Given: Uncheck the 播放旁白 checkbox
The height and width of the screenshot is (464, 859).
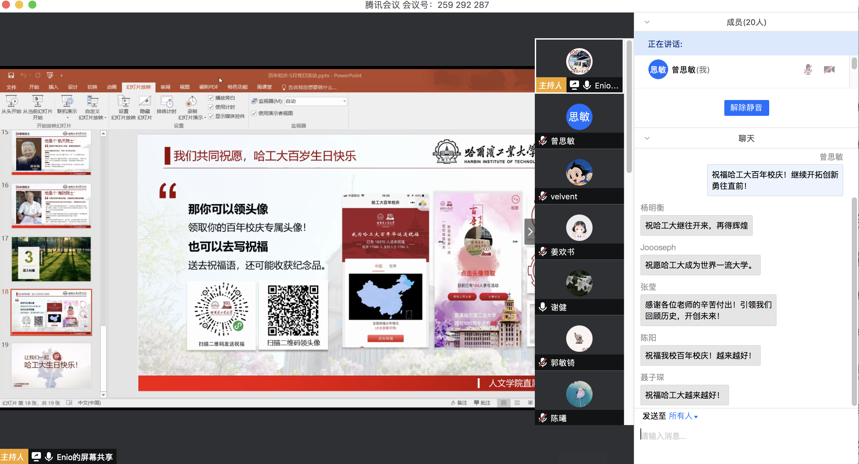Looking at the screenshot, I should coord(211,98).
